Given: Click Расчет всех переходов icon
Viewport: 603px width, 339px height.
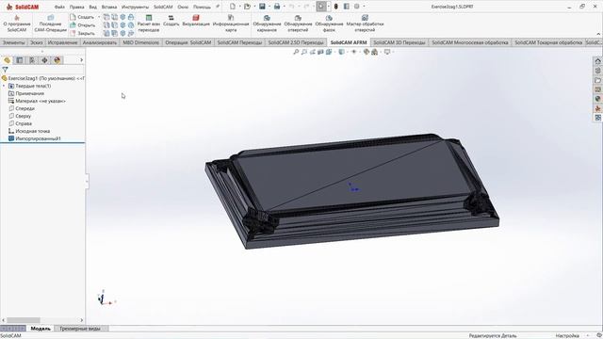Looking at the screenshot, I should point(149,24).
